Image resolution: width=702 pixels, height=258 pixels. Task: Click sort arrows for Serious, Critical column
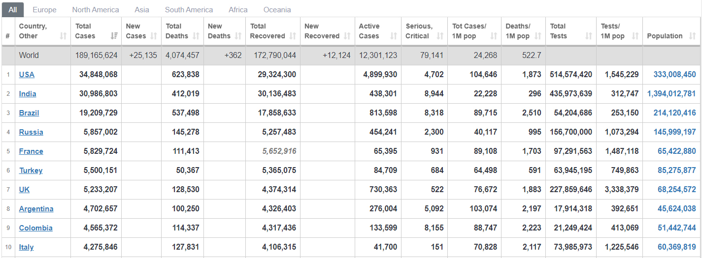tap(440, 36)
